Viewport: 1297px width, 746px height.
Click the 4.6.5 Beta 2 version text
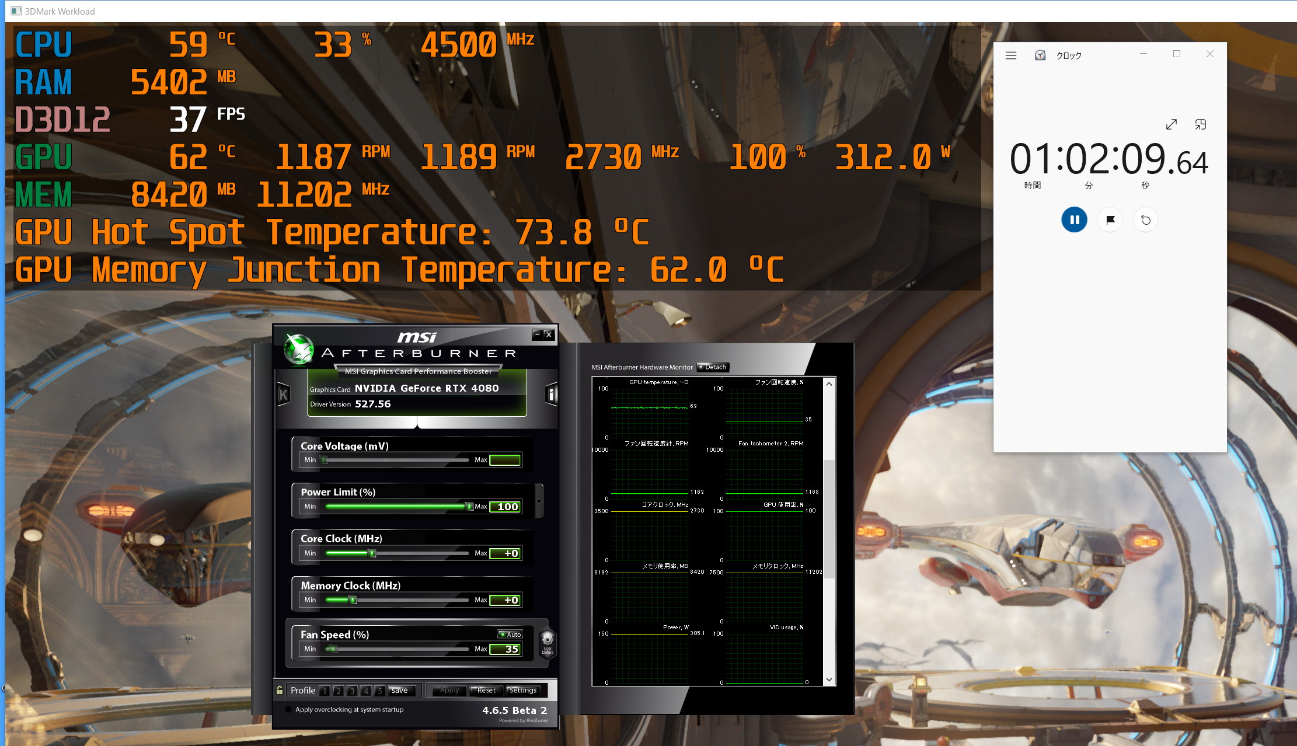(x=515, y=710)
